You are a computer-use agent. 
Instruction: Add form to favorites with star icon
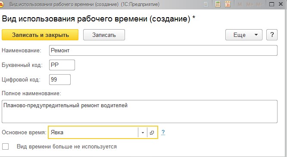click(x=206, y=4)
